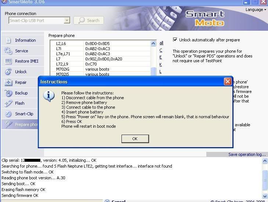268x202 pixels.
Task: Select the L7i phone model row
Action: point(100,49)
